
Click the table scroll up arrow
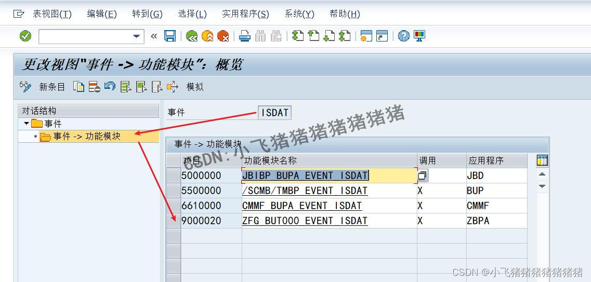coord(542,174)
